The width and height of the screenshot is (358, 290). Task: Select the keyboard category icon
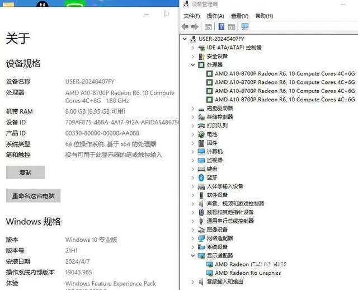pyautogui.click(x=201, y=169)
